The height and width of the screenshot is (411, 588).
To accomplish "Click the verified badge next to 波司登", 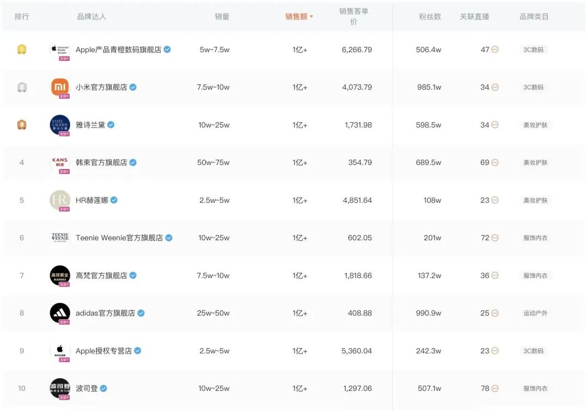I will pyautogui.click(x=105, y=388).
